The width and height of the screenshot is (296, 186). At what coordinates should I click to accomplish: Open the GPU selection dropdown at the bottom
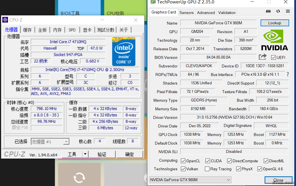click(x=228, y=180)
